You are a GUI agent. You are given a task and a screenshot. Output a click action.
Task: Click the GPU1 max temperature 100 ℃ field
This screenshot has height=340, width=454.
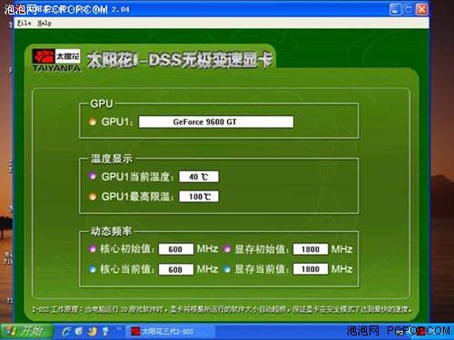click(199, 197)
